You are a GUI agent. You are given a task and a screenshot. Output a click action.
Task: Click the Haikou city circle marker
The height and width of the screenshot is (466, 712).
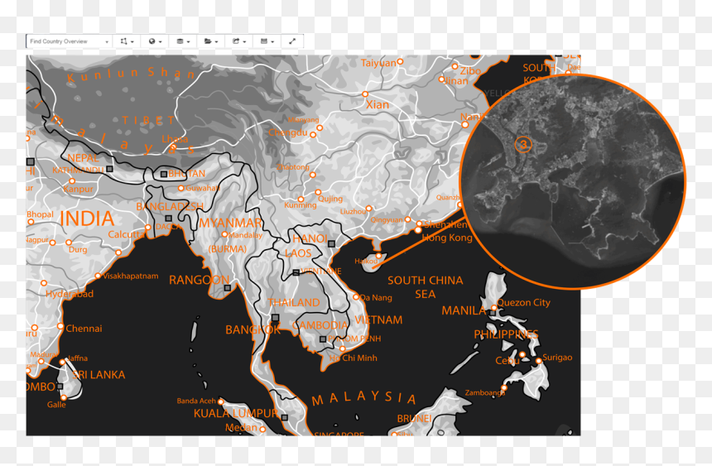[378, 256]
